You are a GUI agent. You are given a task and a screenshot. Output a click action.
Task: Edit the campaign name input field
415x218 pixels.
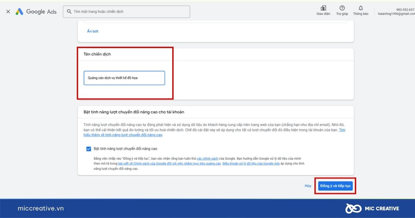[124, 78]
